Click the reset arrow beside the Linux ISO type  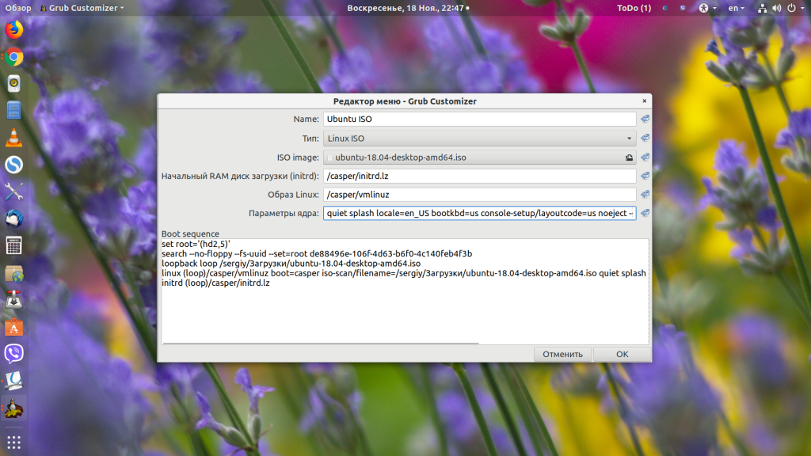click(x=645, y=139)
